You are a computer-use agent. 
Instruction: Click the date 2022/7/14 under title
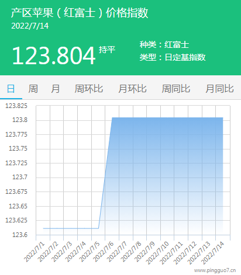pyautogui.click(x=30, y=26)
